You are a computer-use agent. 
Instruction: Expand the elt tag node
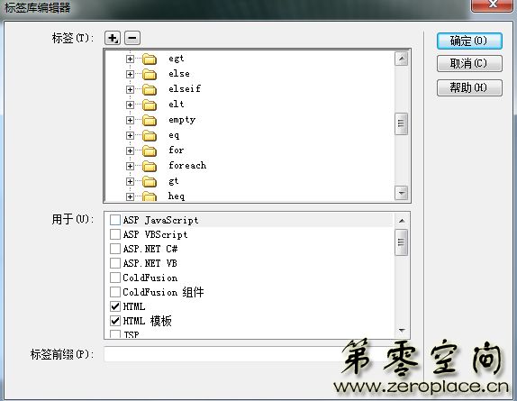[x=130, y=105]
